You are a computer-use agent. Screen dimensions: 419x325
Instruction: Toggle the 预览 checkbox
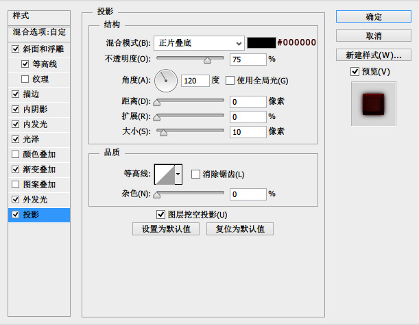point(355,71)
